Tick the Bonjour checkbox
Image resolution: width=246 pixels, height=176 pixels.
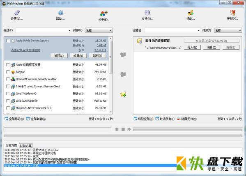pos(8,72)
